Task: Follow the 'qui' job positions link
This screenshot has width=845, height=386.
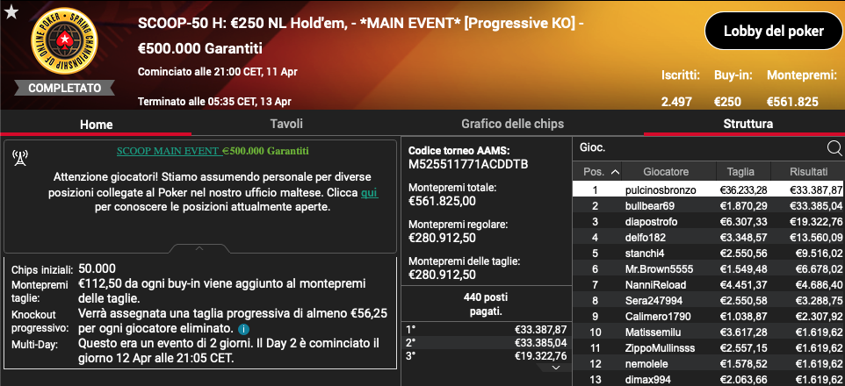Action: pyautogui.click(x=369, y=193)
